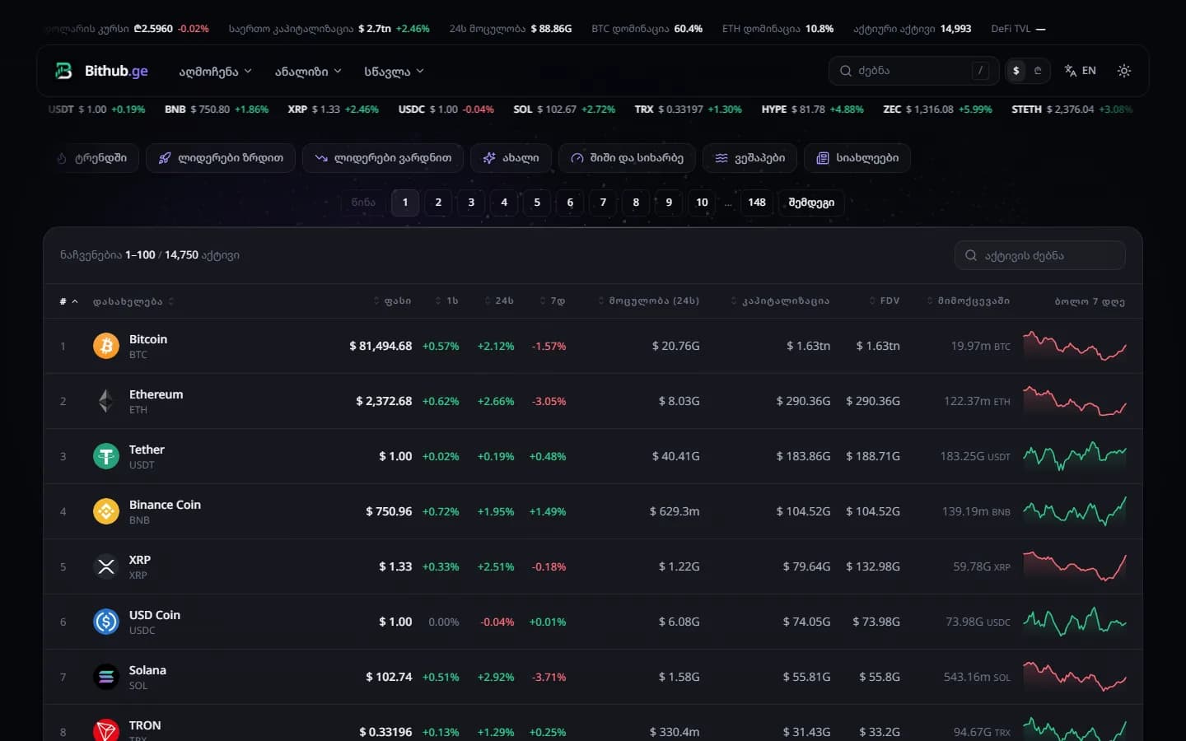Image resolution: width=1186 pixels, height=741 pixels.
Task: Open the whales filter button
Action: [749, 158]
